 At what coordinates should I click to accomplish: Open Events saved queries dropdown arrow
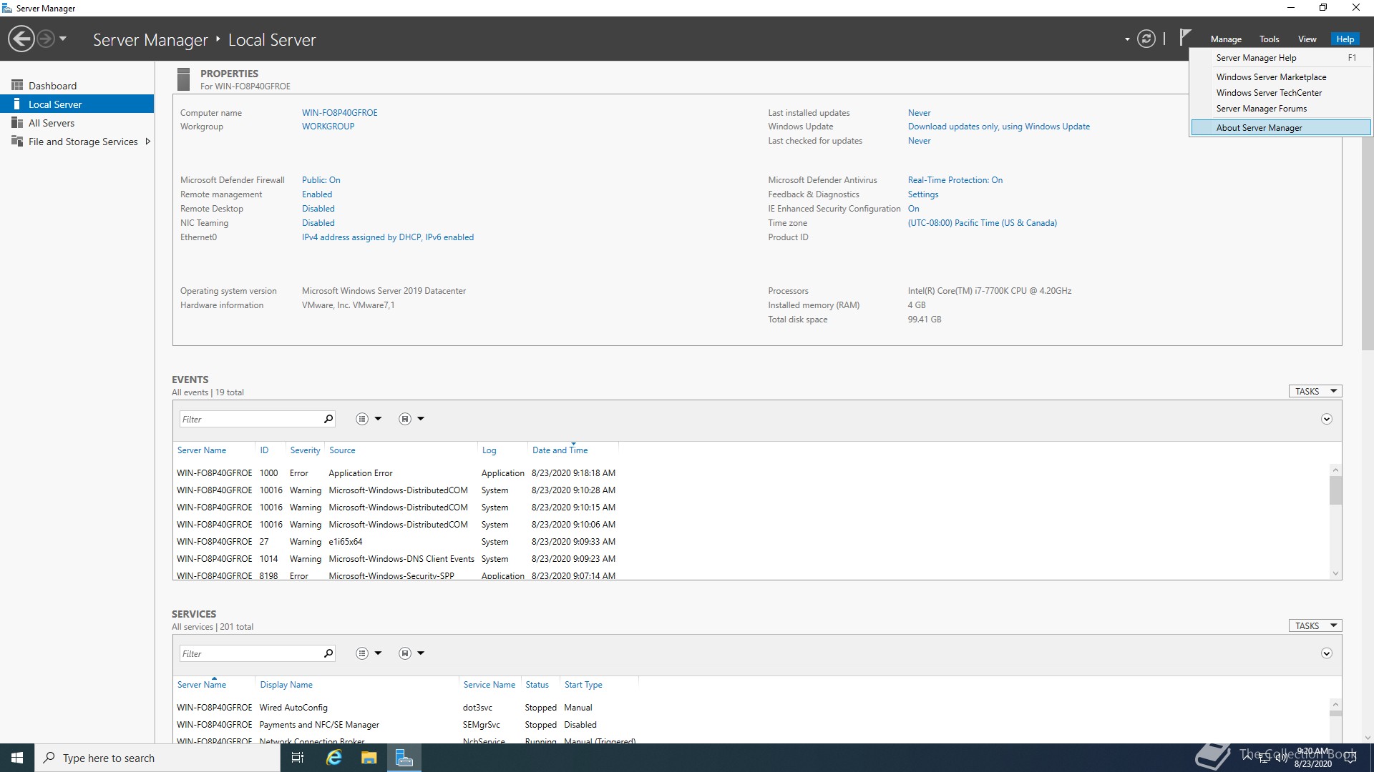click(421, 419)
